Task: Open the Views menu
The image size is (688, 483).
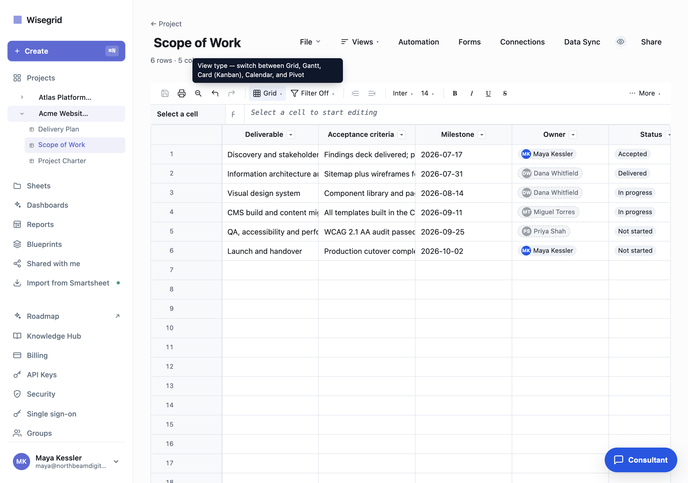Action: [360, 42]
